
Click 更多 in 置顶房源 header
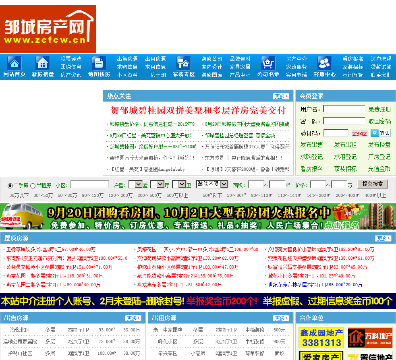click(383, 238)
